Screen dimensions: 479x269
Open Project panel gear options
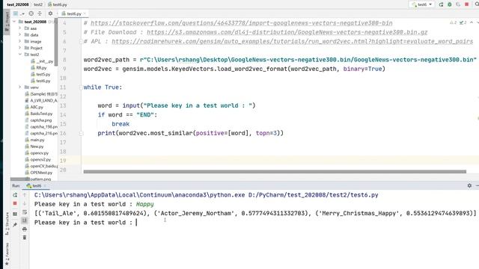[x=50, y=13]
